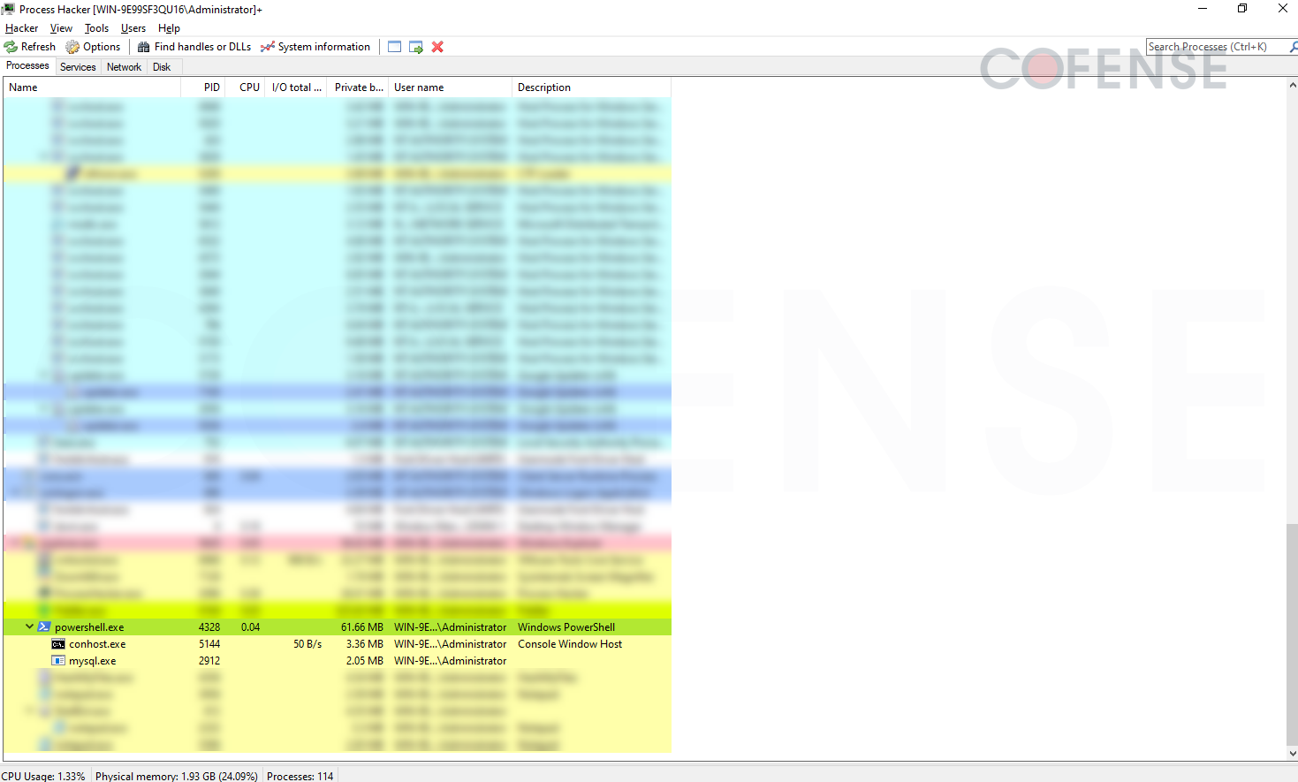
Task: Click PID 4328 cell
Action: pos(209,627)
